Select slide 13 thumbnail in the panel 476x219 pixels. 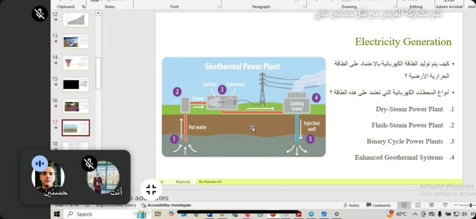tap(75, 42)
